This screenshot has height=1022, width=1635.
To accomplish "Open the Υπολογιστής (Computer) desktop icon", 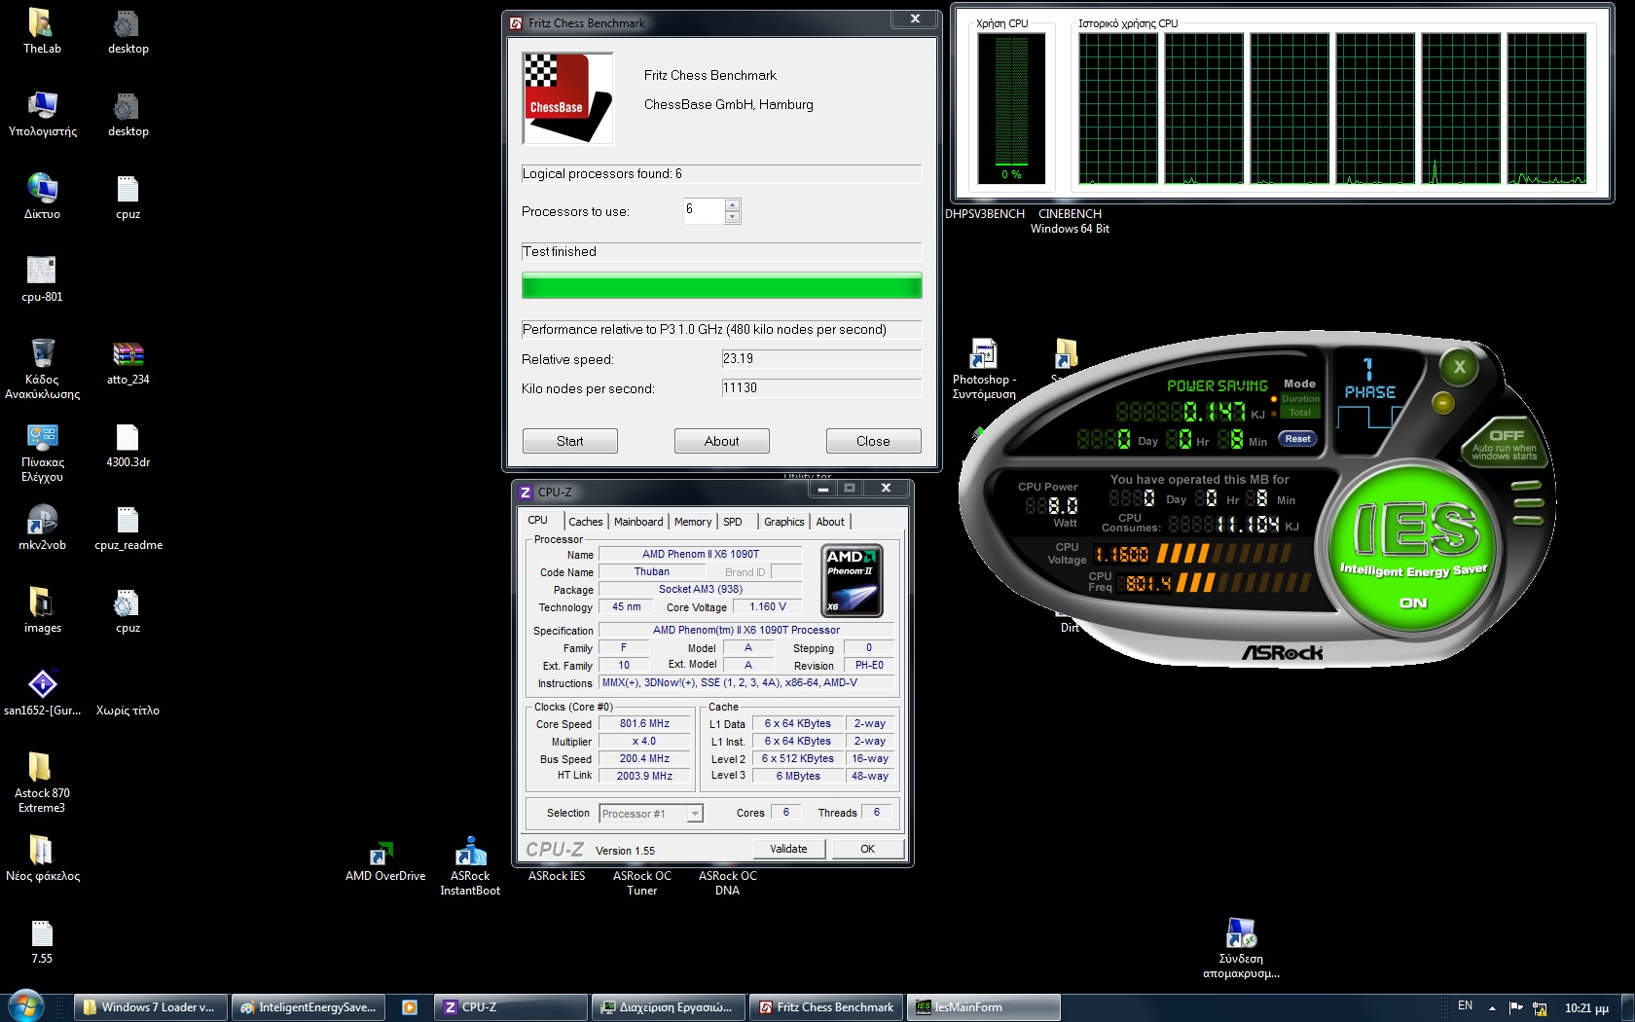I will point(42,113).
